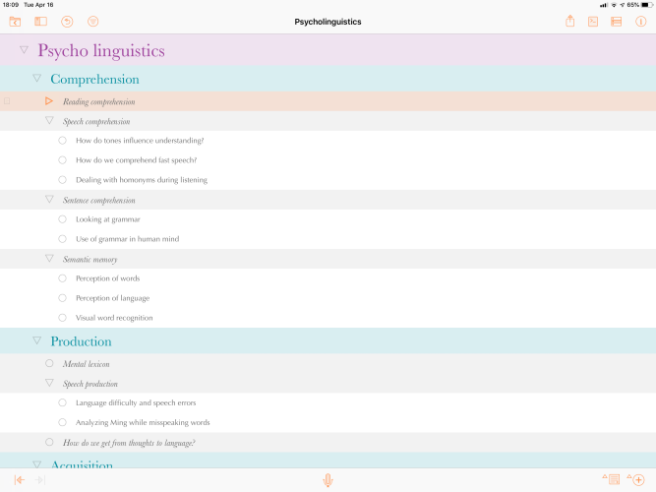
Task: Tap the 'Production' heading text
Action: click(82, 341)
